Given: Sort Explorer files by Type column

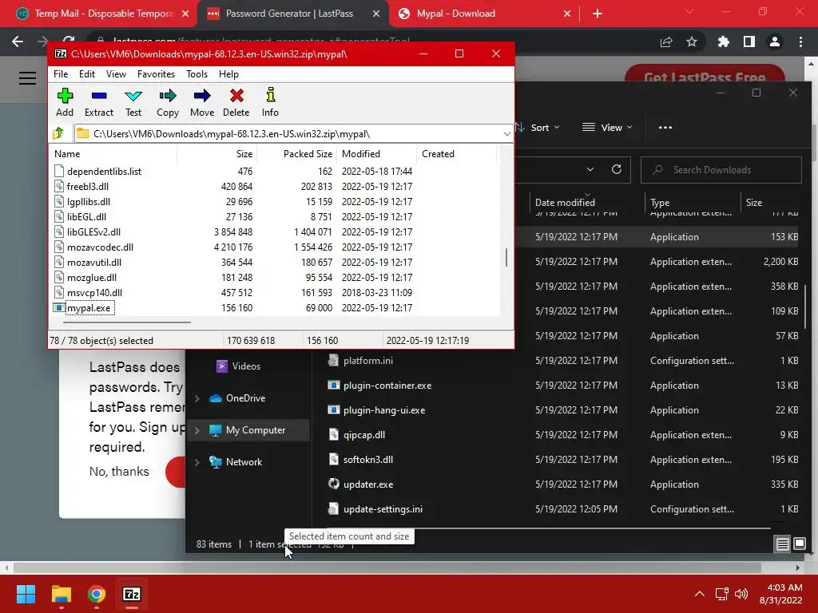Looking at the screenshot, I should click(x=660, y=202).
